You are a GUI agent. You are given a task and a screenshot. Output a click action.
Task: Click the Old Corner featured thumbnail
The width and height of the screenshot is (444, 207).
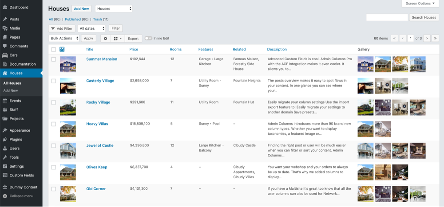[67, 194]
